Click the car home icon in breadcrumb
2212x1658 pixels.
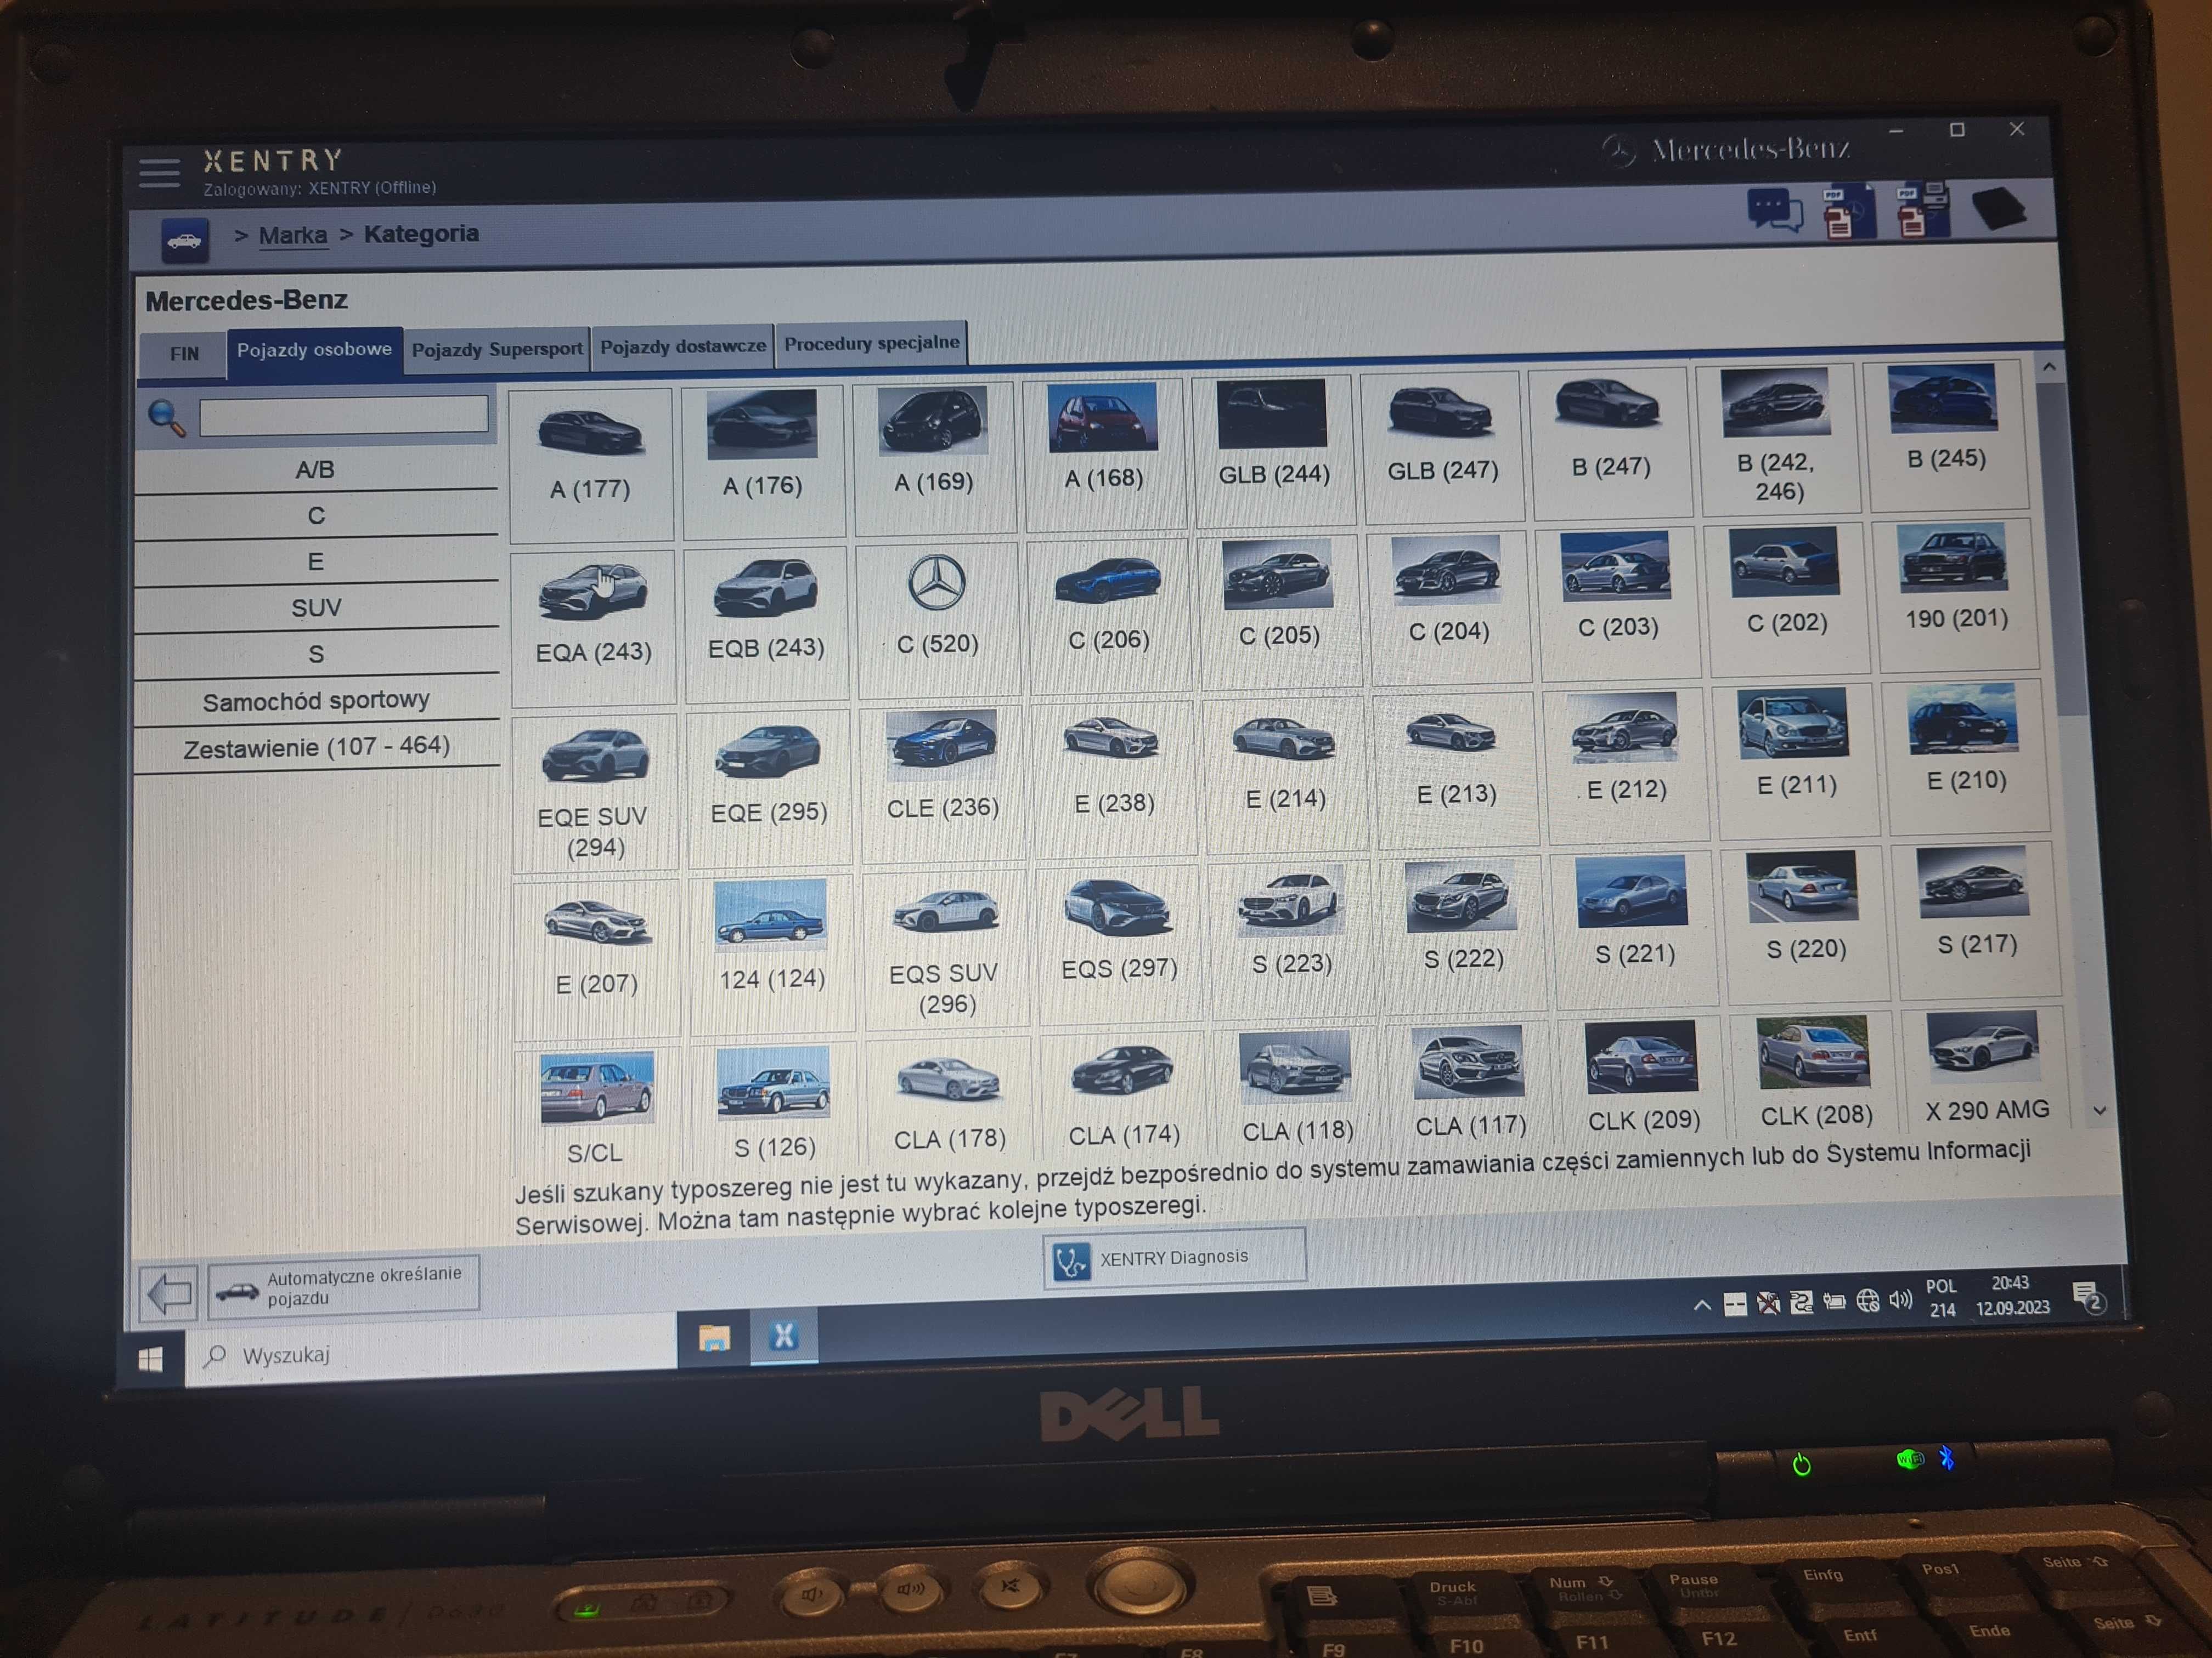point(184,241)
